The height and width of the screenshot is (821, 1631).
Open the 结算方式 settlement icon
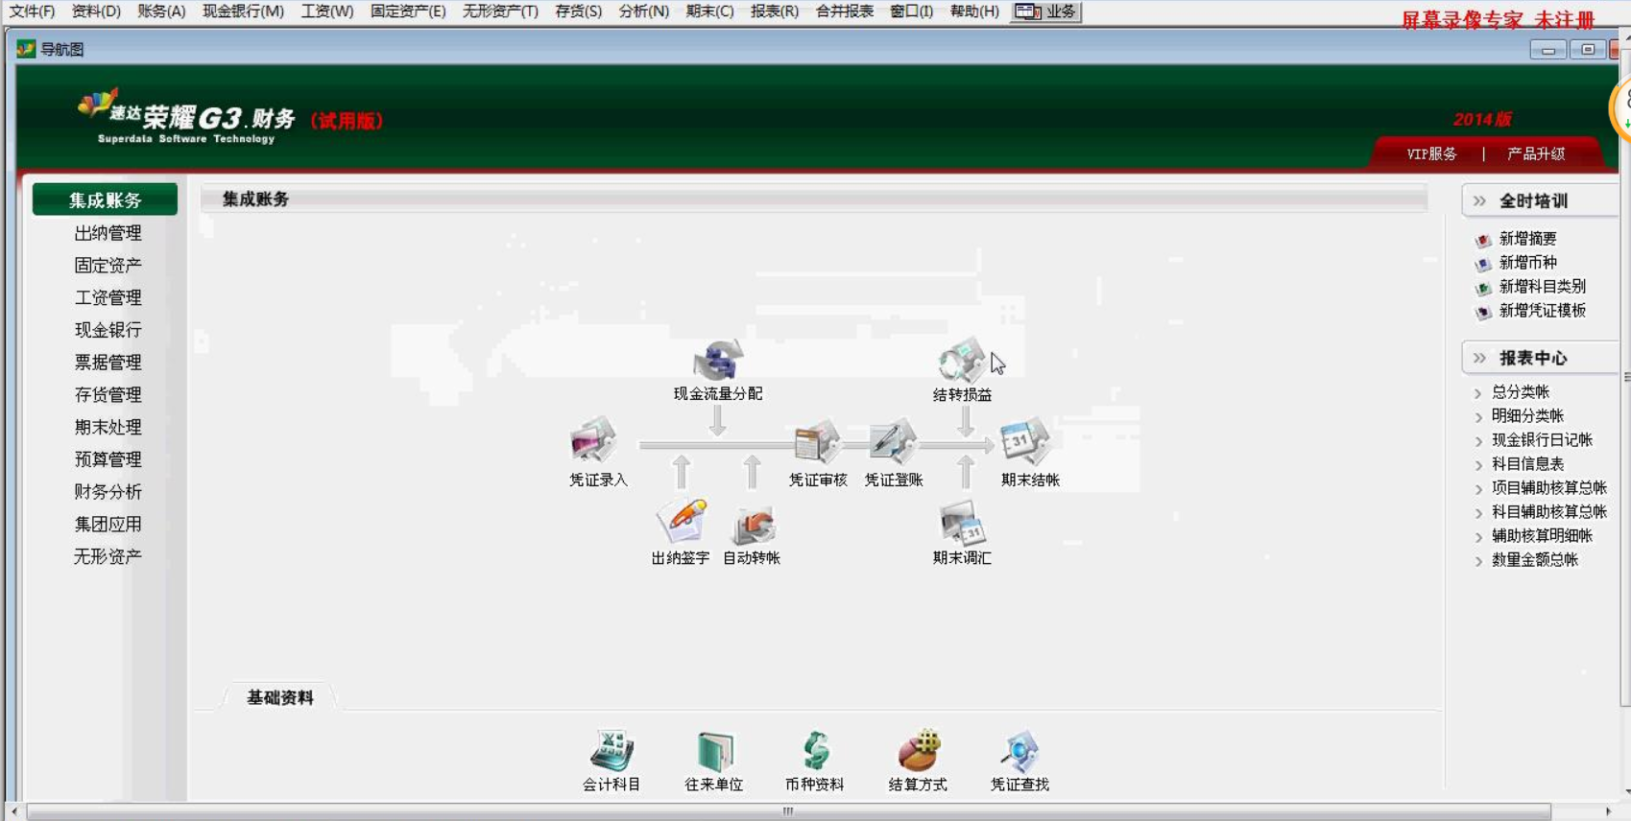click(918, 750)
